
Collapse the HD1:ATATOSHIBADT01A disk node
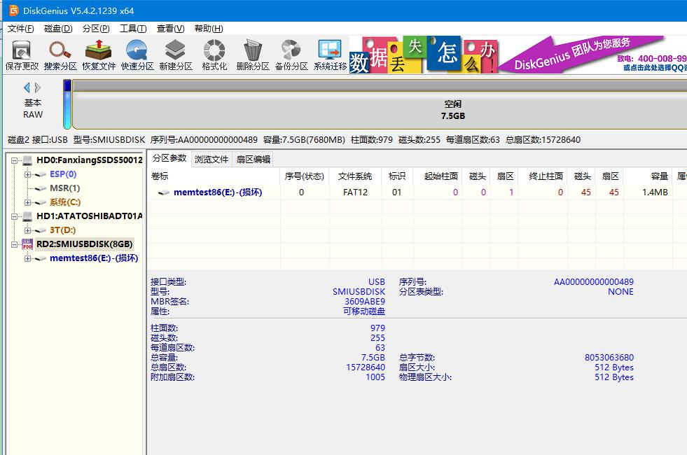(x=15, y=216)
